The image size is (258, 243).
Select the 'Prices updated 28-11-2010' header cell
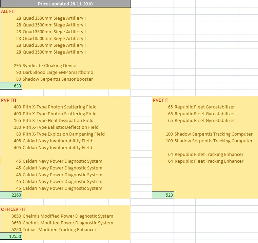coord(65,4)
